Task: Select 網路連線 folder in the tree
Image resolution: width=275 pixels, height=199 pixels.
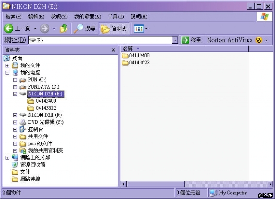Action: click(30, 179)
